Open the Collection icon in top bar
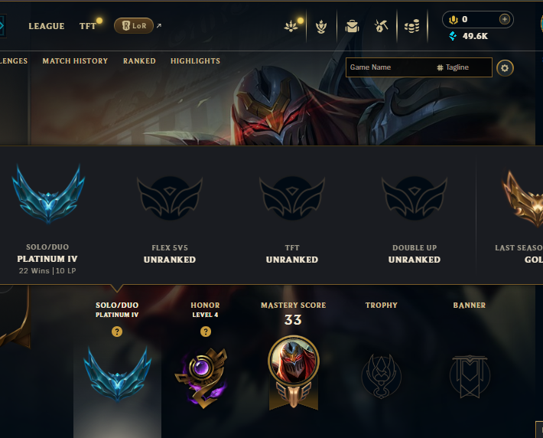Screen dimensions: 543x438 pos(291,26)
